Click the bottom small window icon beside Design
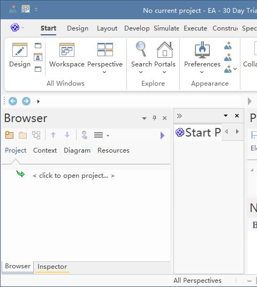The width and height of the screenshot is (257, 287). coord(38,69)
